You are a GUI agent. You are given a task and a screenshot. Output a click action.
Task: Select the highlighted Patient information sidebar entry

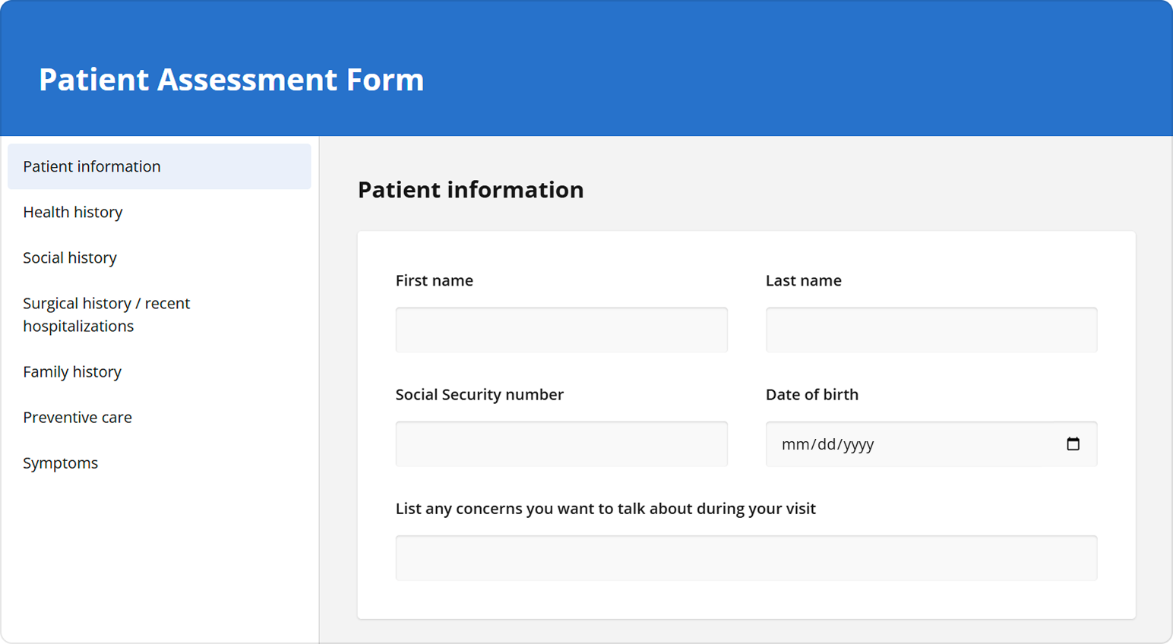click(92, 166)
